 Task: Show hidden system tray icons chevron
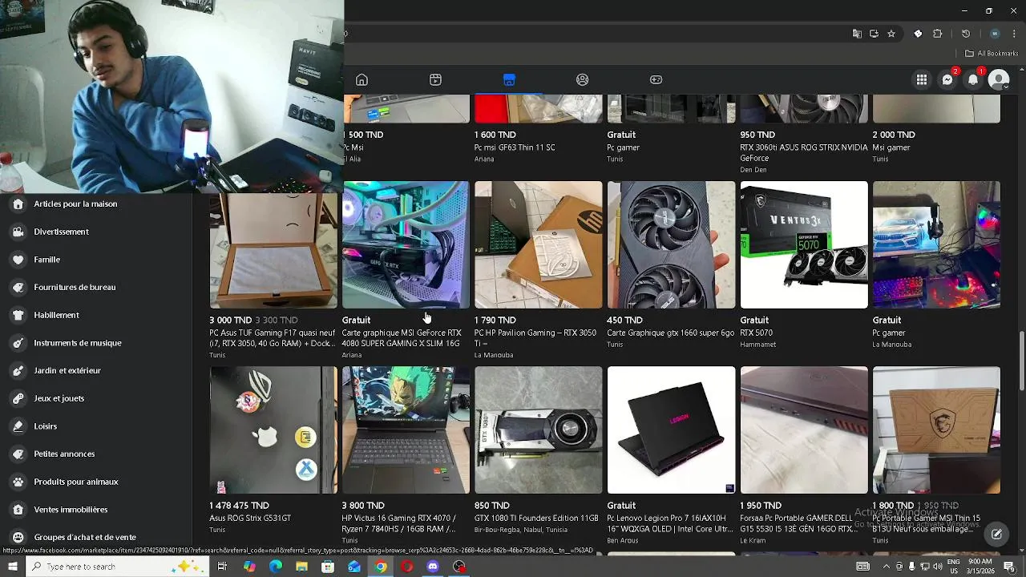point(885,567)
